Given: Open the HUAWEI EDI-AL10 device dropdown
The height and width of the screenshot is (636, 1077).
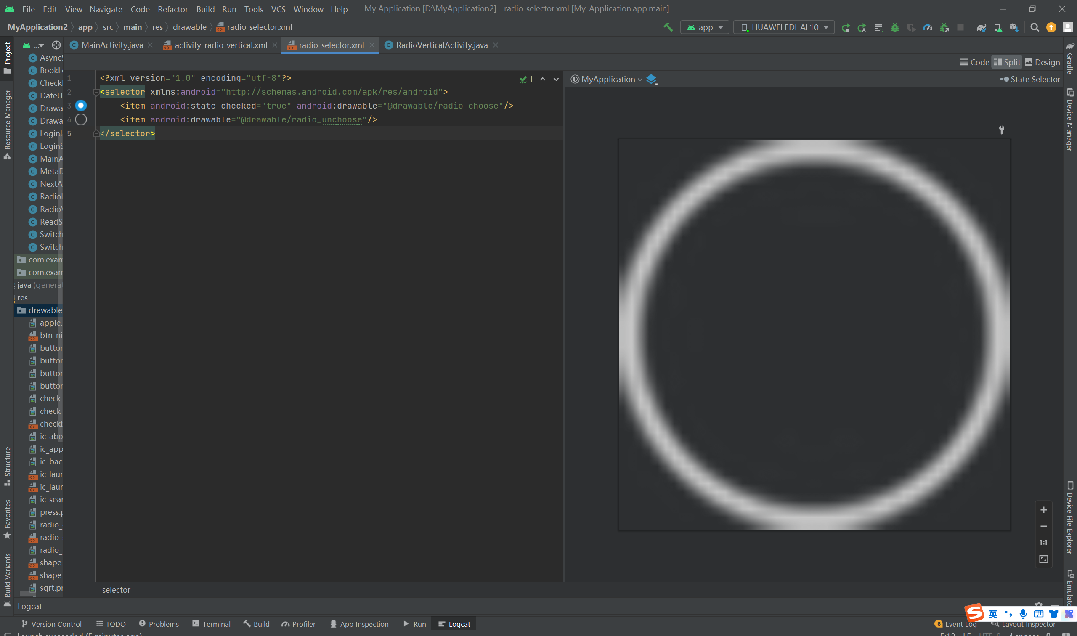Looking at the screenshot, I should [784, 27].
